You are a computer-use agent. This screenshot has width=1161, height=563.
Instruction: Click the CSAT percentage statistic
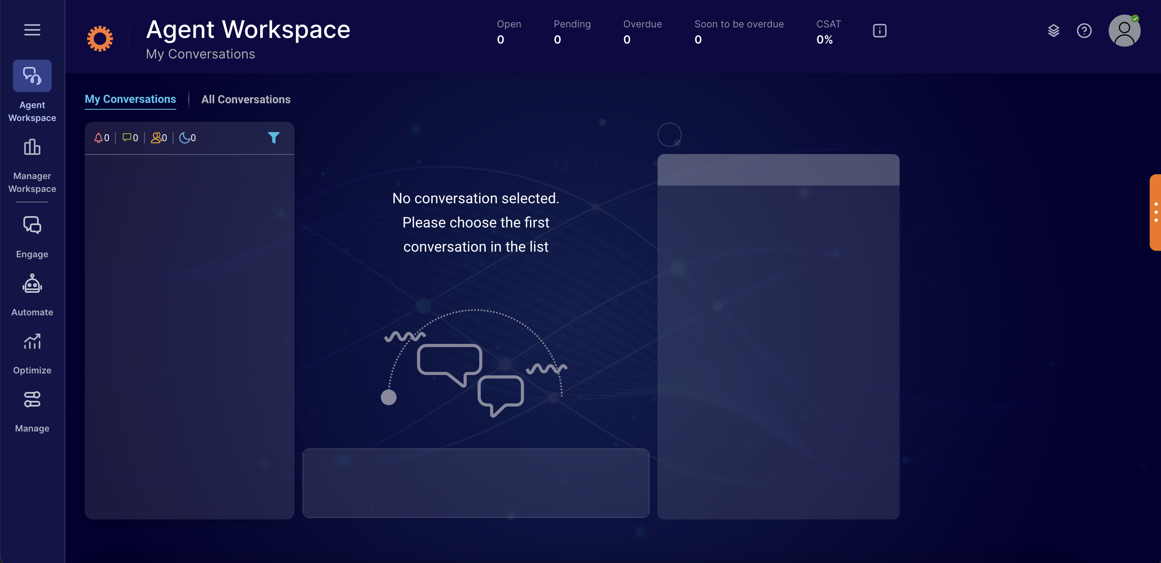[x=828, y=31]
